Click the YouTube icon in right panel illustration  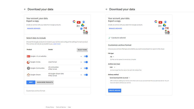(160, 22)
